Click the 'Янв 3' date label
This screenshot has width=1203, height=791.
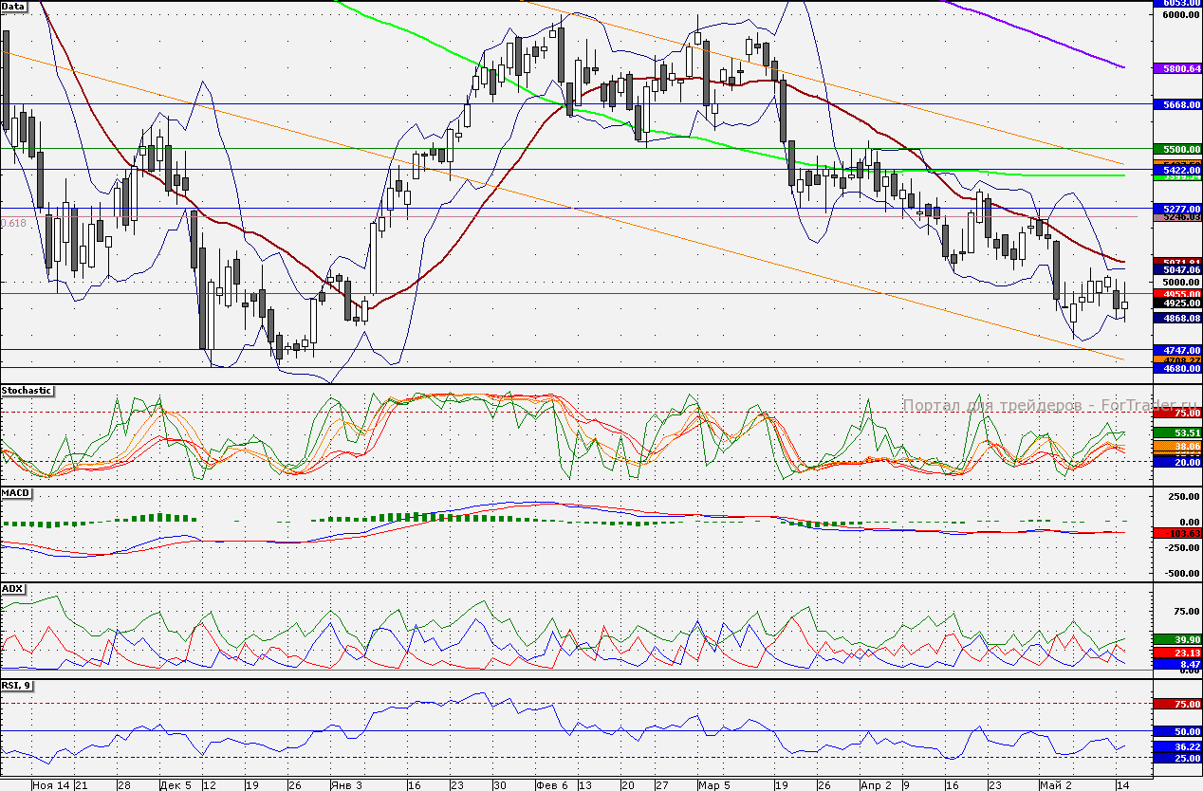click(345, 785)
